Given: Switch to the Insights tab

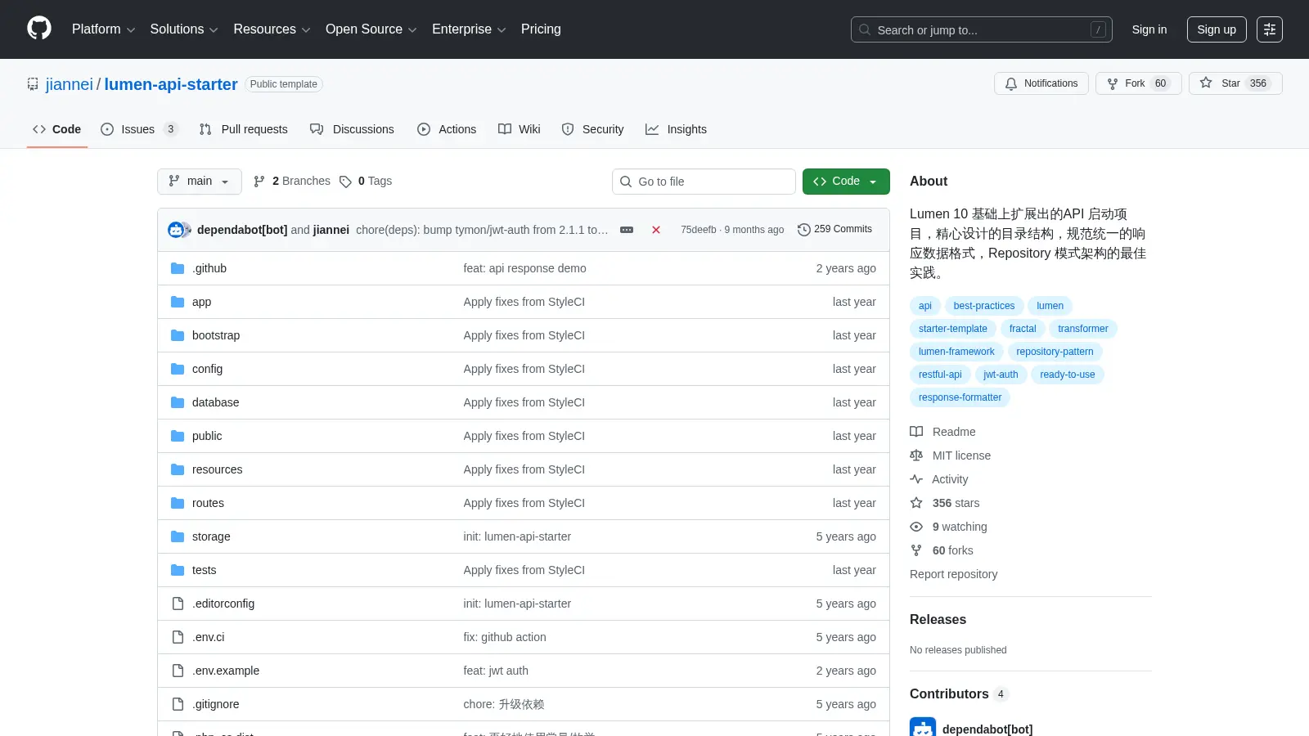Looking at the screenshot, I should (x=676, y=129).
